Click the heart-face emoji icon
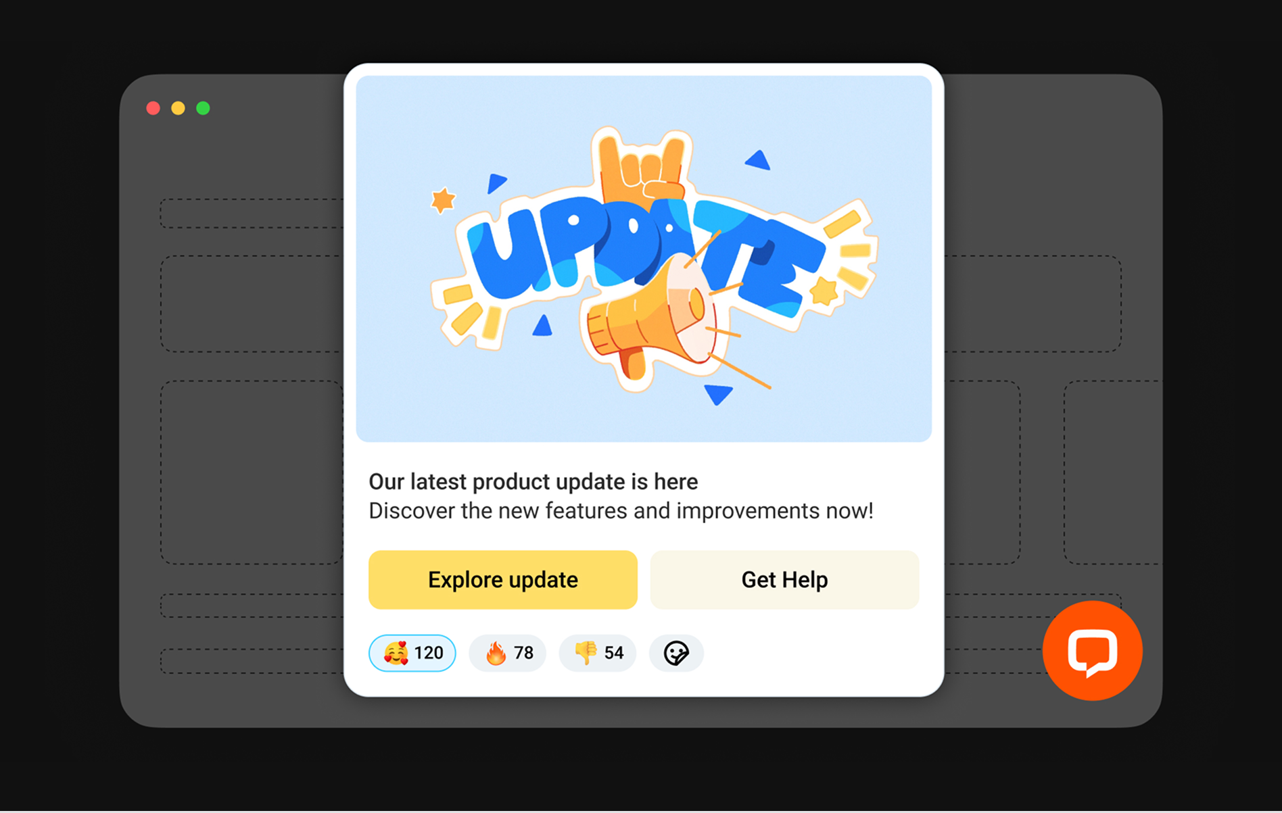The width and height of the screenshot is (1282, 813). point(396,653)
